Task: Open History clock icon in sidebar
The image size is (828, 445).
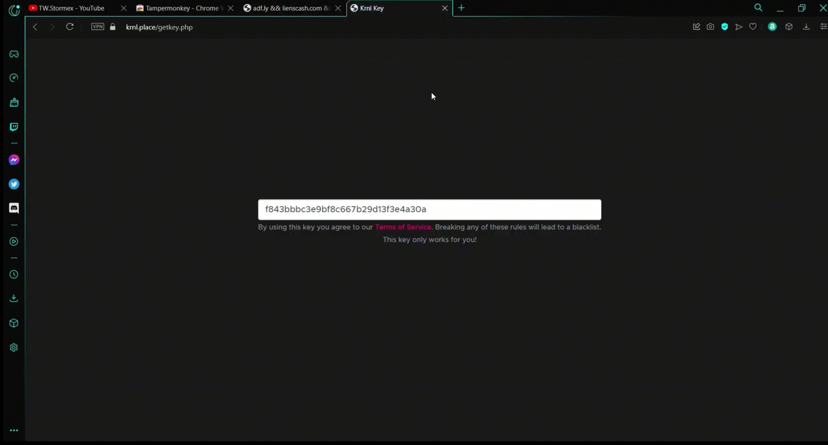Action: tap(14, 274)
